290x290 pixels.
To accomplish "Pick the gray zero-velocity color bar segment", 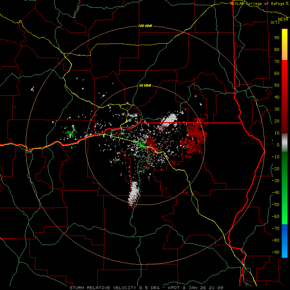I will pos(285,143).
